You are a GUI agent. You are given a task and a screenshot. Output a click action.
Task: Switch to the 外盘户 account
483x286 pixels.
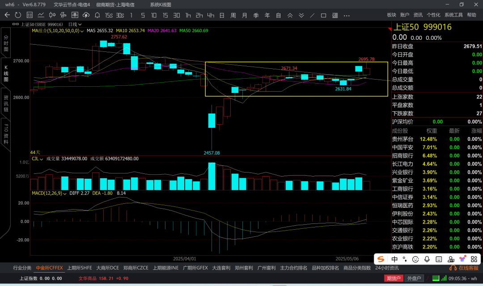pyautogui.click(x=414, y=278)
